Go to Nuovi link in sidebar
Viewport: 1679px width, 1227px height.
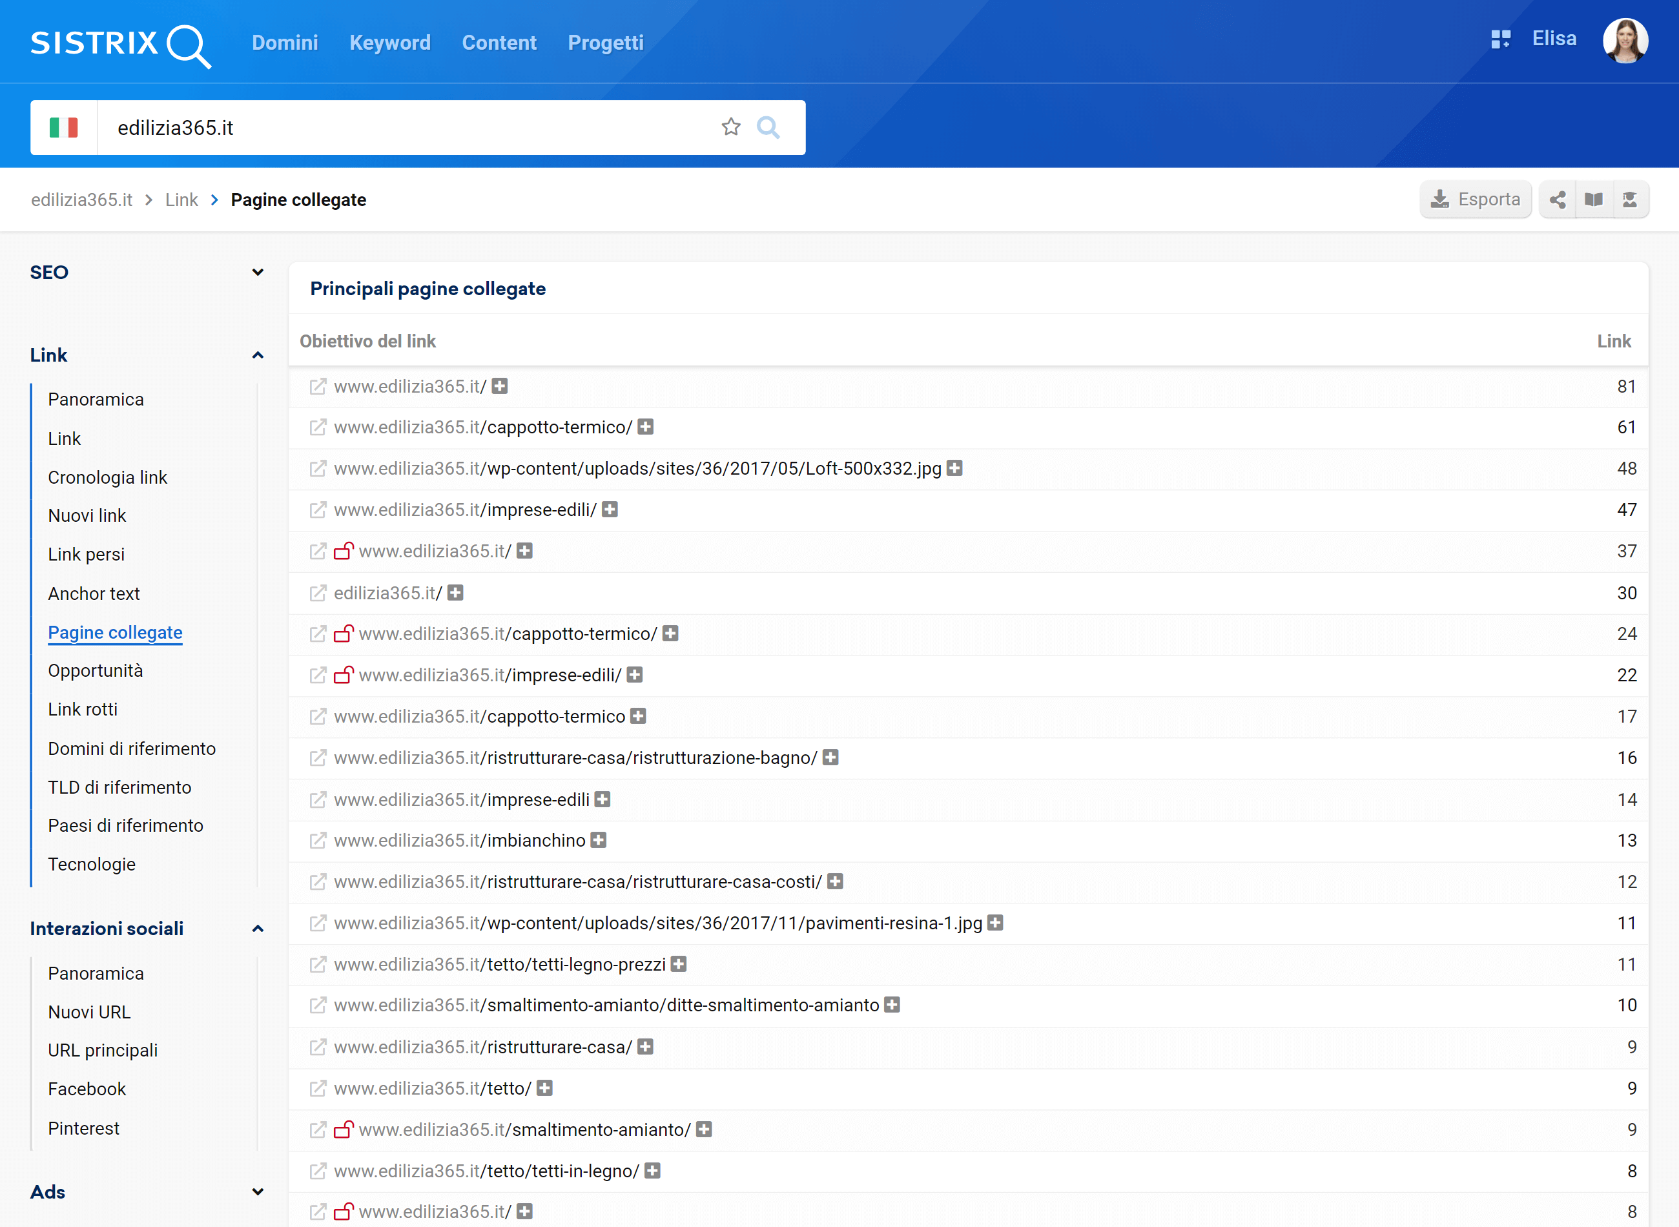tap(87, 515)
